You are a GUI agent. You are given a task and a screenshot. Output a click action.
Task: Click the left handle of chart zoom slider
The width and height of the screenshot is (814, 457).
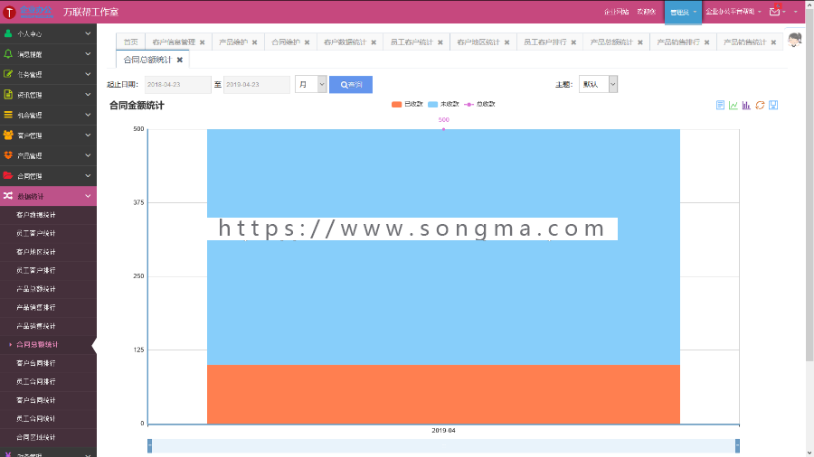150,445
